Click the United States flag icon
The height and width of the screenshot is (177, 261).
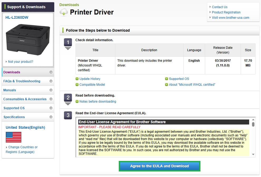point(13,137)
